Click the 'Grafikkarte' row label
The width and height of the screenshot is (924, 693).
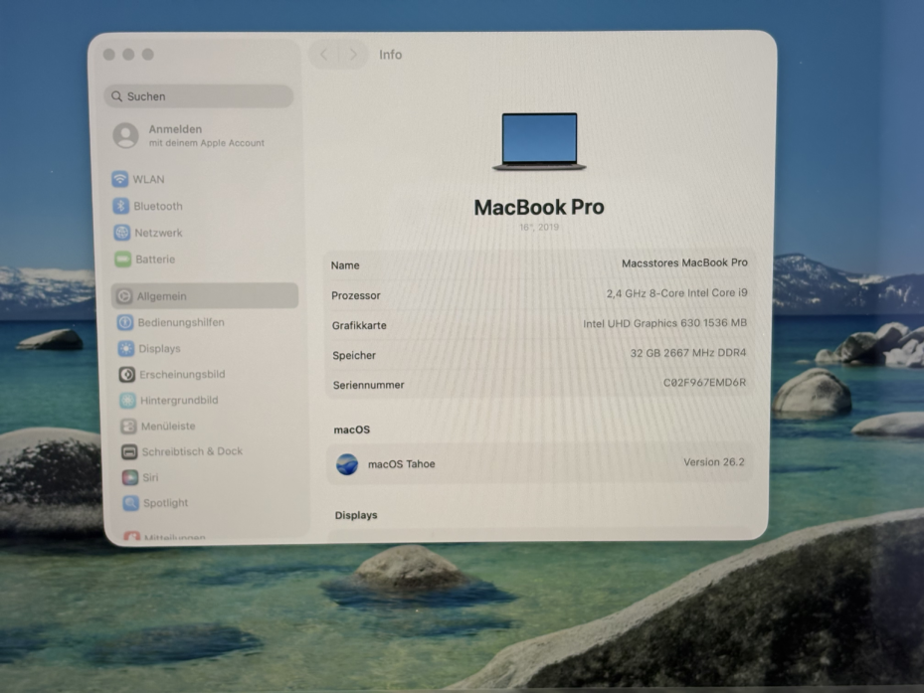[359, 325]
